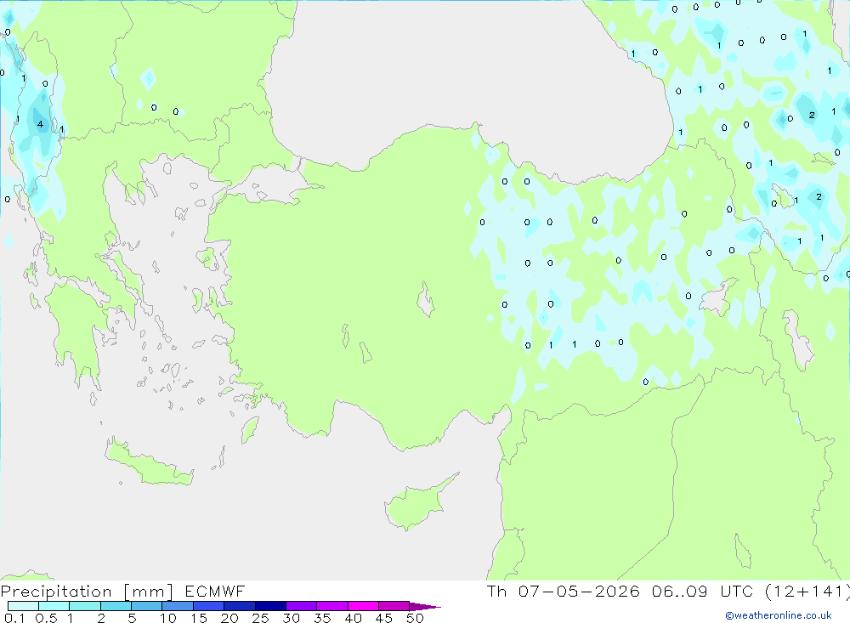Click the above-50 arrow tip of the legend

click(424, 607)
